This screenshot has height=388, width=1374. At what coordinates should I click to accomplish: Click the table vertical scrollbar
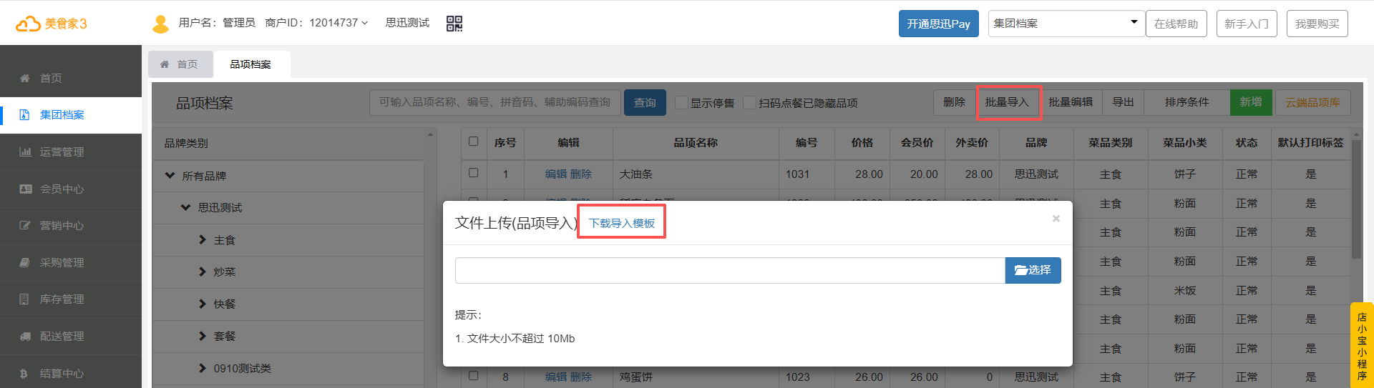[1356, 199]
